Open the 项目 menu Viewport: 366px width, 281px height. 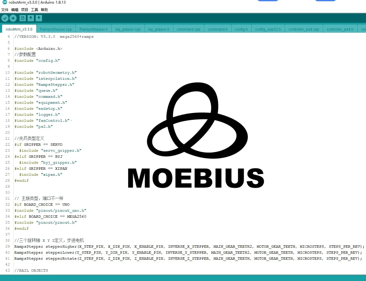[25, 10]
